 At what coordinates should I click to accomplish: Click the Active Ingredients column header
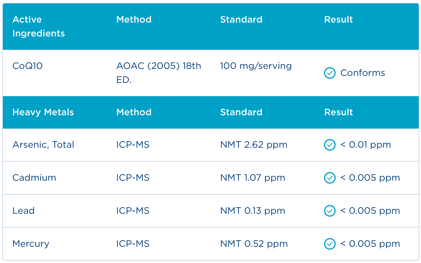39,26
